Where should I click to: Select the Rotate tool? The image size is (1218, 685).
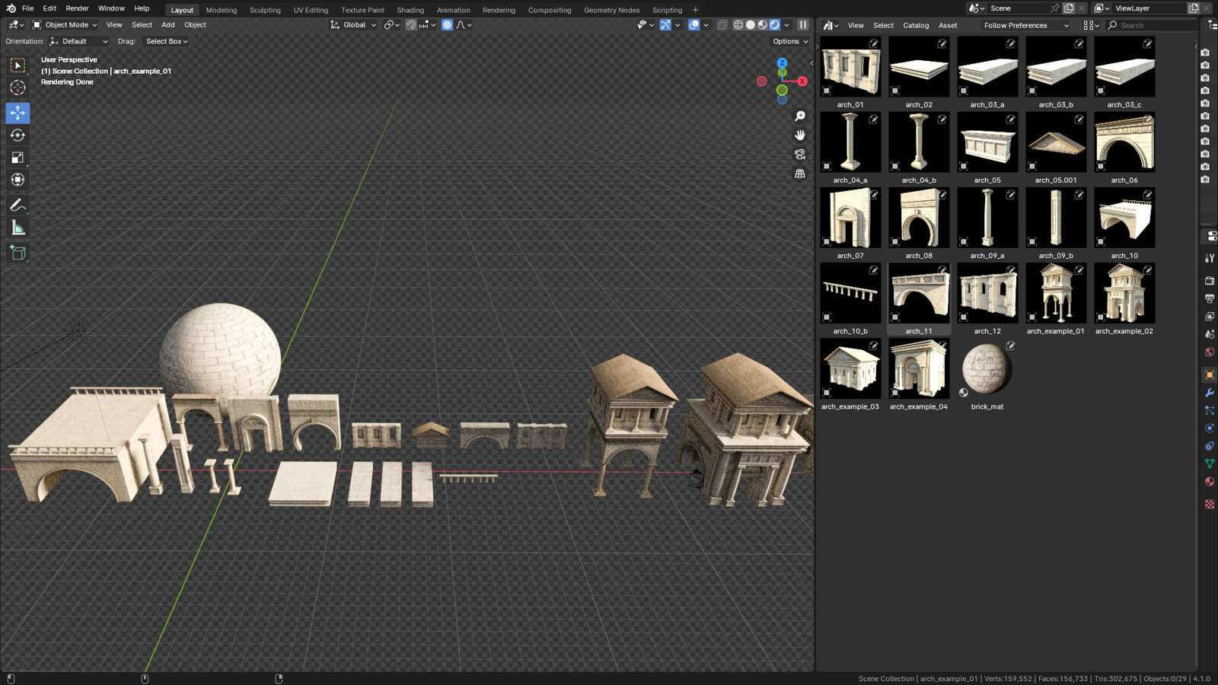17,135
